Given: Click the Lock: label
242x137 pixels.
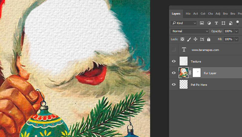Looking at the screenshot, I should 174,39.
